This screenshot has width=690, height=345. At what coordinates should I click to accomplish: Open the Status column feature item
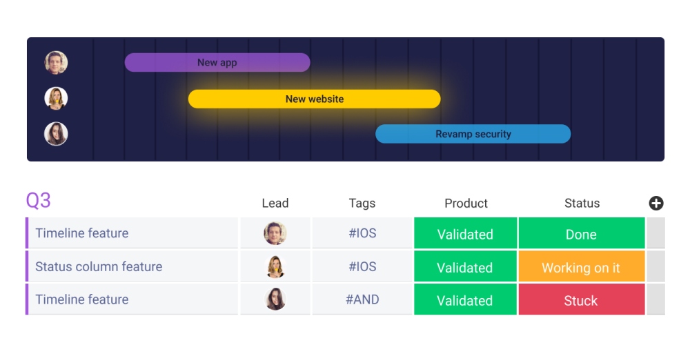pos(99,266)
